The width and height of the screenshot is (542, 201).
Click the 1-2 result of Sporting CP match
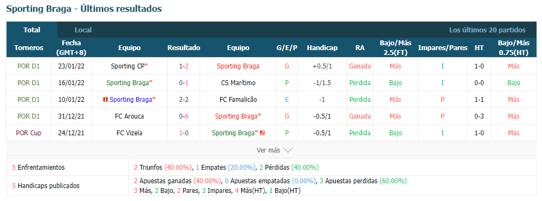coord(183,66)
